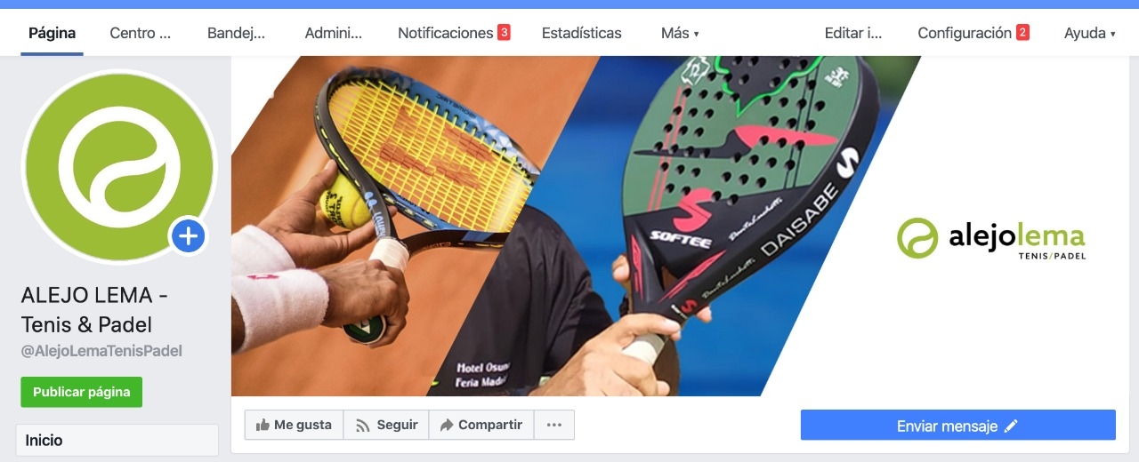Click the green Publicar página button

click(82, 392)
